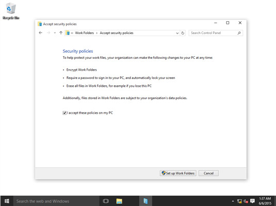Refresh the address bar location
The image size is (276, 206).
(x=183, y=33)
